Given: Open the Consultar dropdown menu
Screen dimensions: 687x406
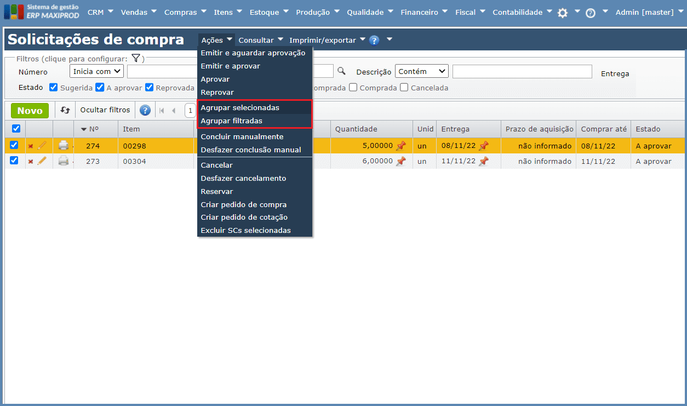Looking at the screenshot, I should [x=261, y=40].
